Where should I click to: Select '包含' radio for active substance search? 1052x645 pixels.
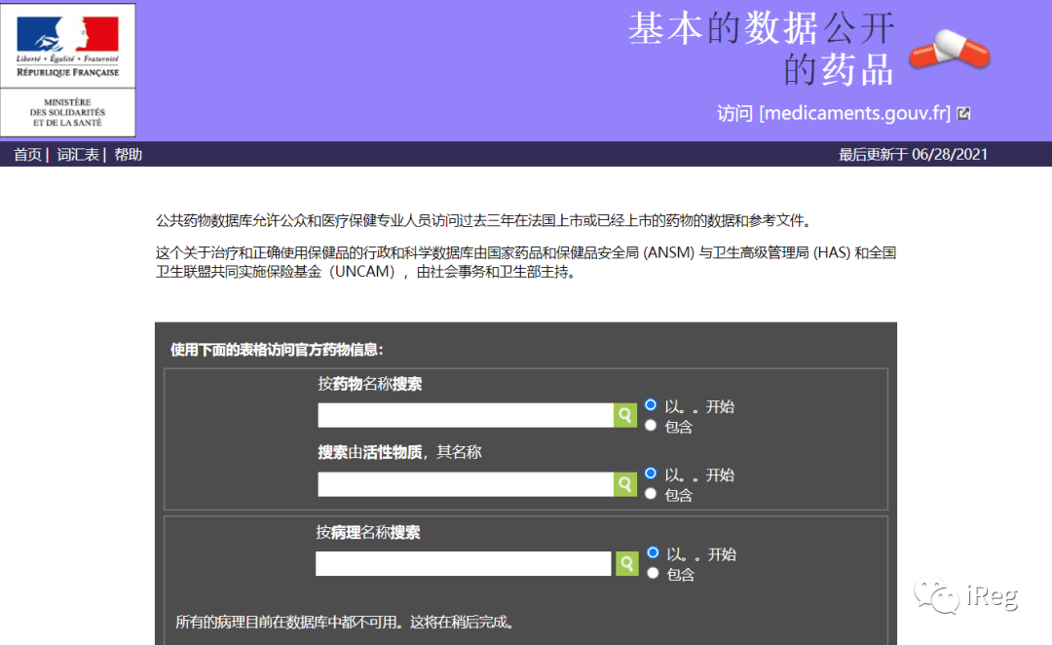(650, 494)
